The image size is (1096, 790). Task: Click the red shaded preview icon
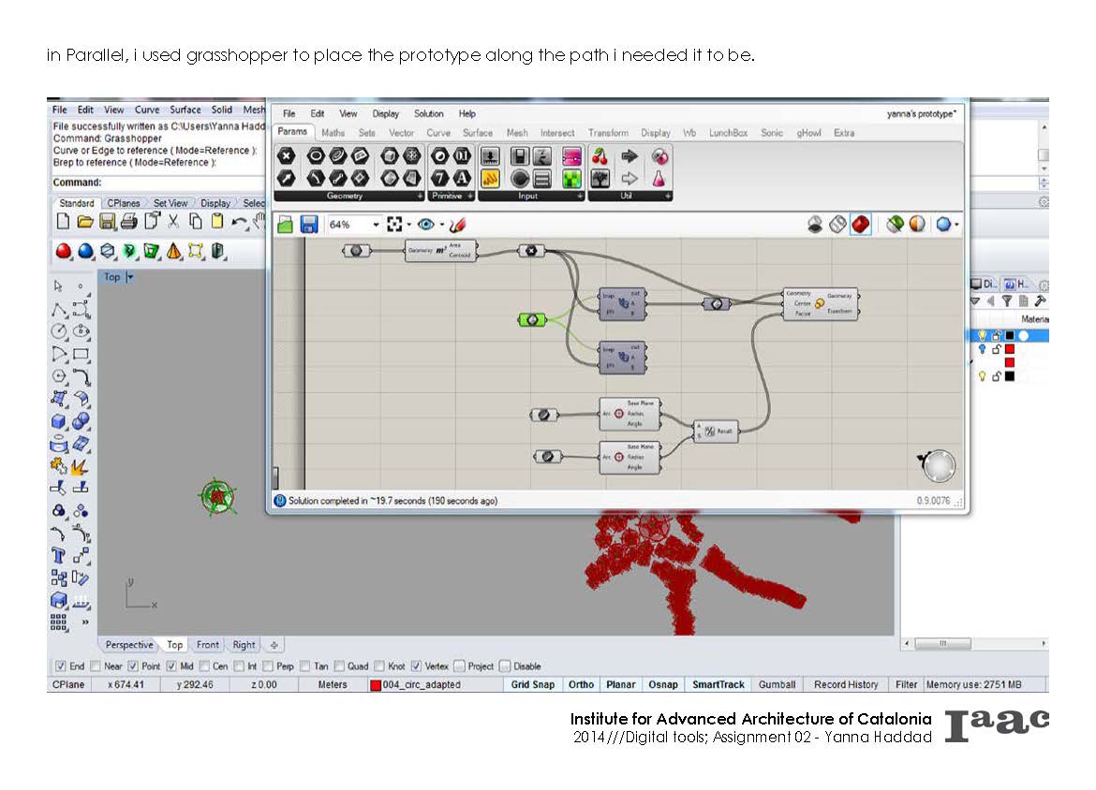pyautogui.click(x=860, y=225)
